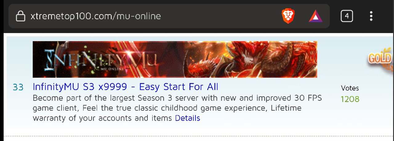Open Brave Rewards triangle icon

[x=316, y=16]
